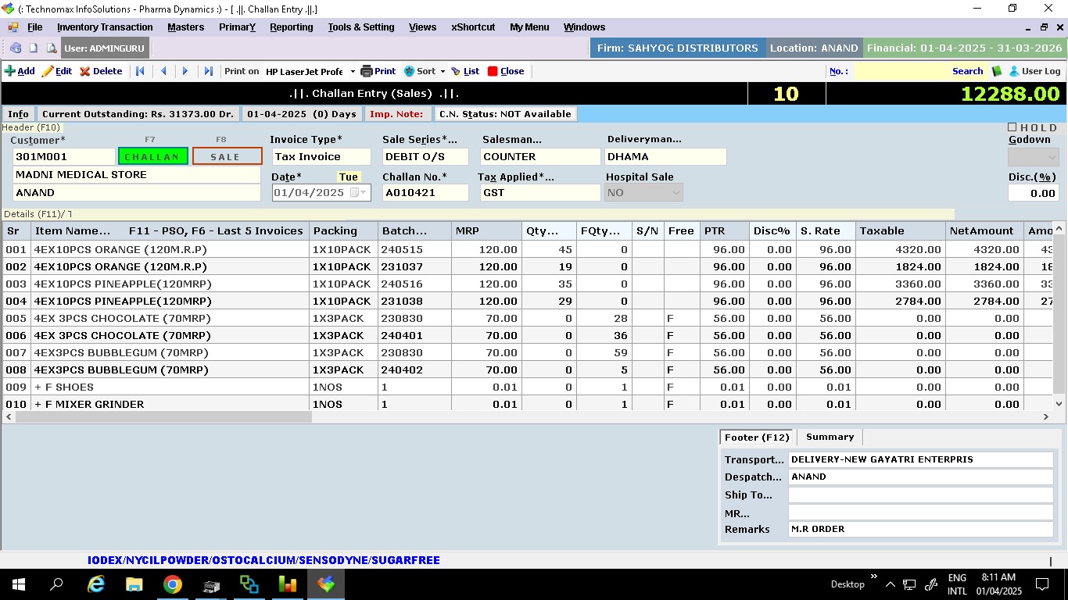Click the Print printer icon
Viewport: 1068px width, 600px height.
click(x=367, y=71)
